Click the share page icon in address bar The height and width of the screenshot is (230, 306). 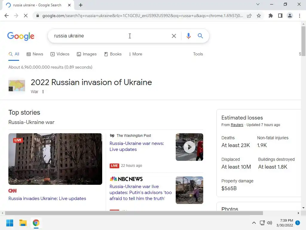pos(249,16)
